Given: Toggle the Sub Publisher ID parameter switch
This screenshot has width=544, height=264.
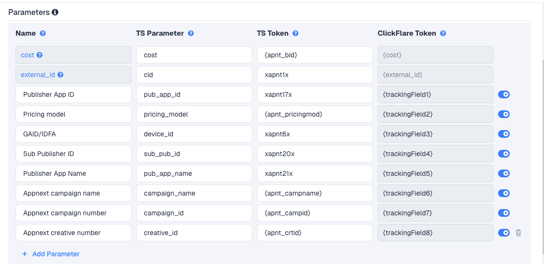Looking at the screenshot, I should click(504, 154).
